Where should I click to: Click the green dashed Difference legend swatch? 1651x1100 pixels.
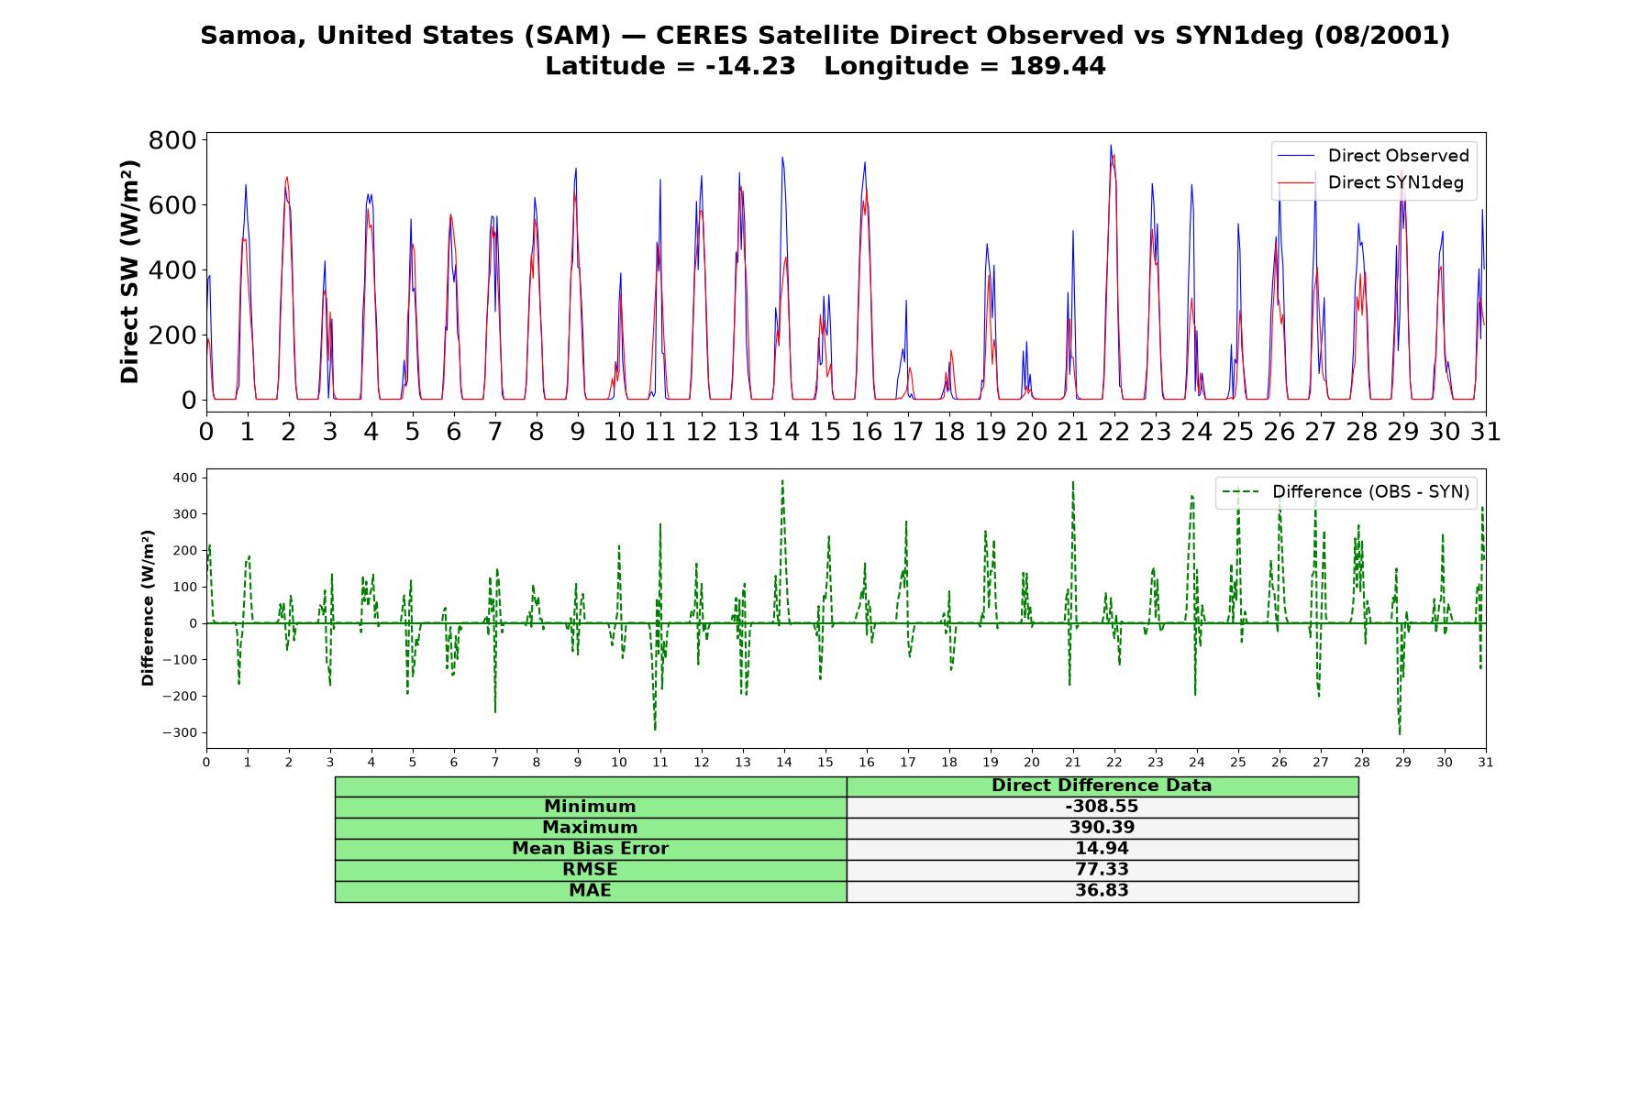coord(1240,492)
